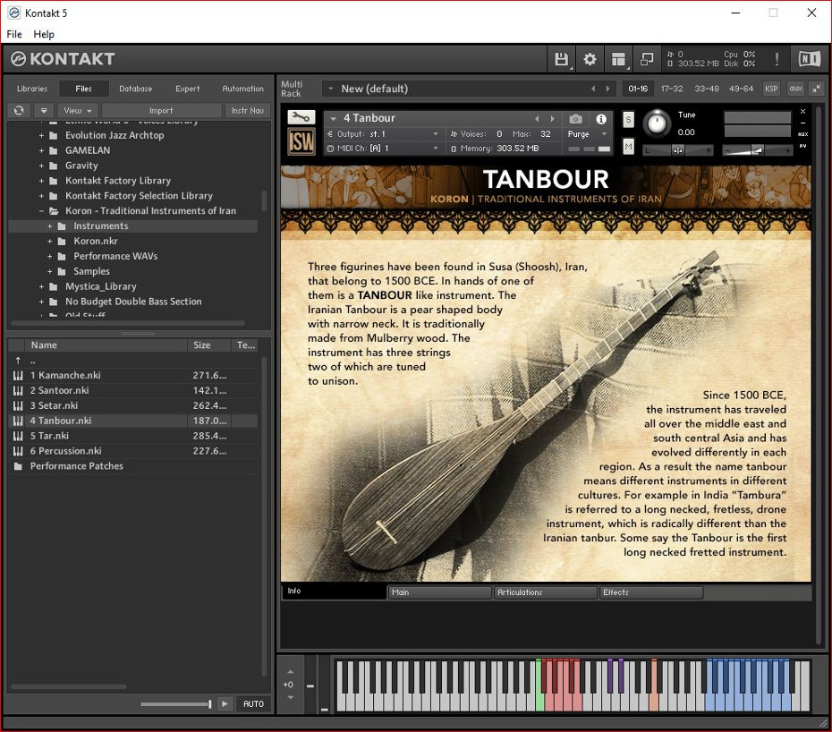The width and height of the screenshot is (832, 732).
Task: Select the 4 Tanbour.nki file
Action: click(133, 421)
